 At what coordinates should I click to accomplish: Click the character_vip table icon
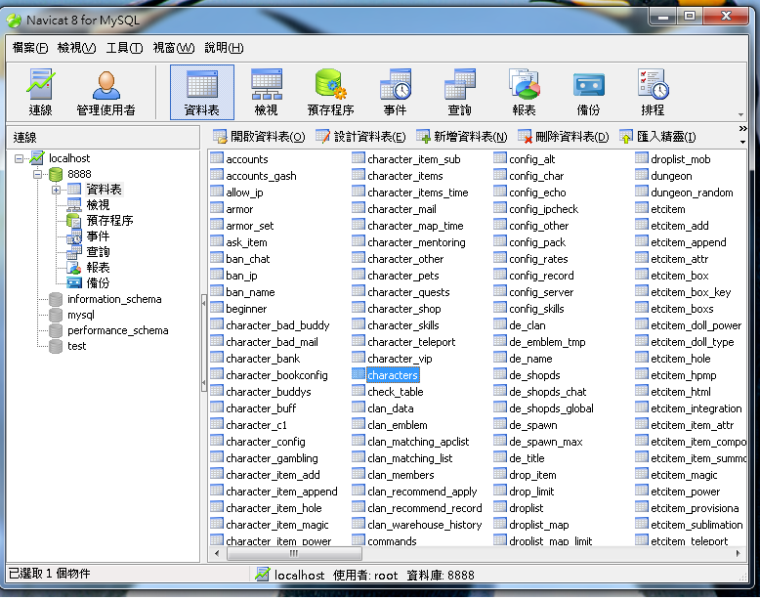pos(359,358)
